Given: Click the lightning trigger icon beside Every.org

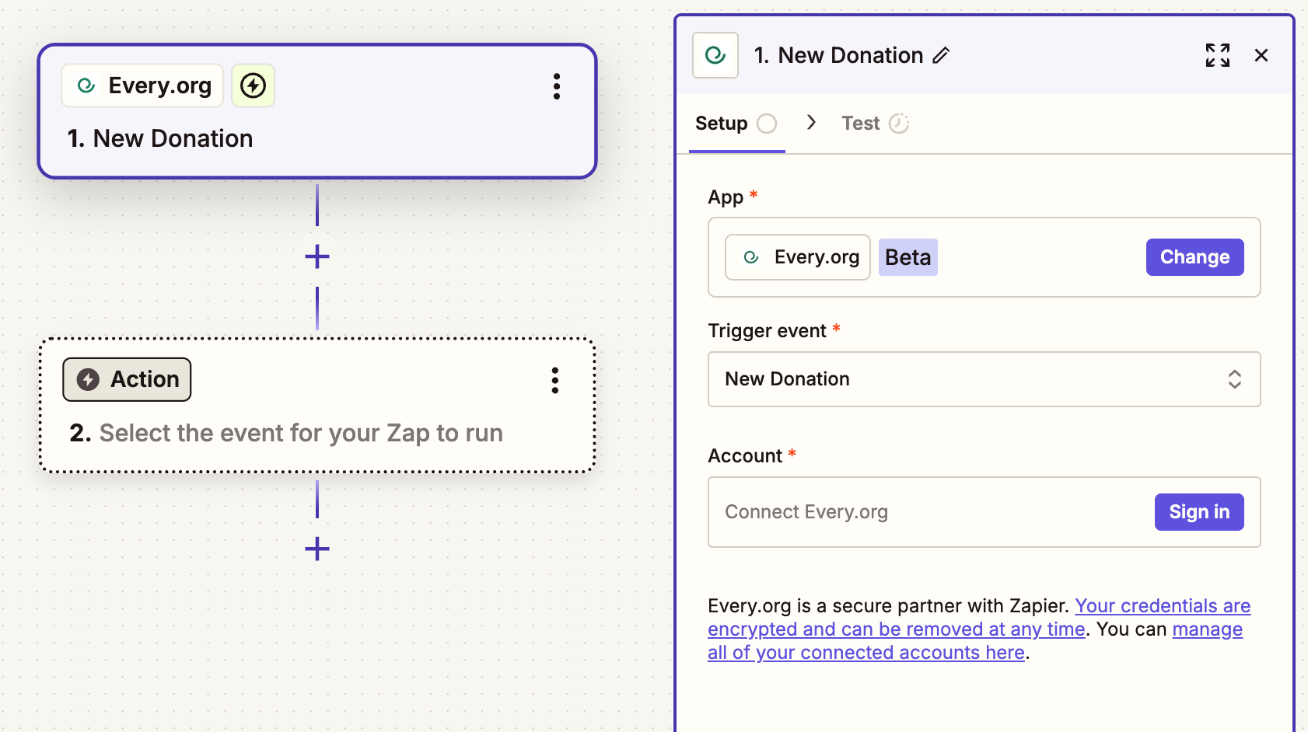Looking at the screenshot, I should point(253,85).
